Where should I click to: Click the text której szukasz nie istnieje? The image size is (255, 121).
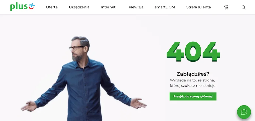click(193, 86)
